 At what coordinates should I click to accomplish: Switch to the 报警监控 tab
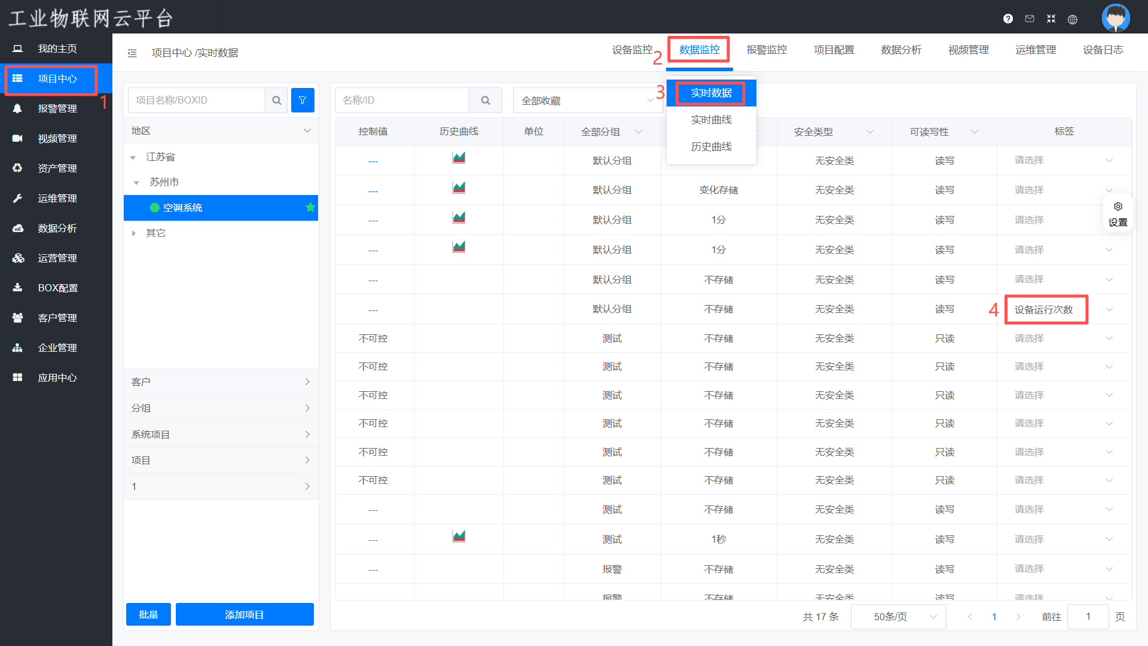click(x=767, y=50)
